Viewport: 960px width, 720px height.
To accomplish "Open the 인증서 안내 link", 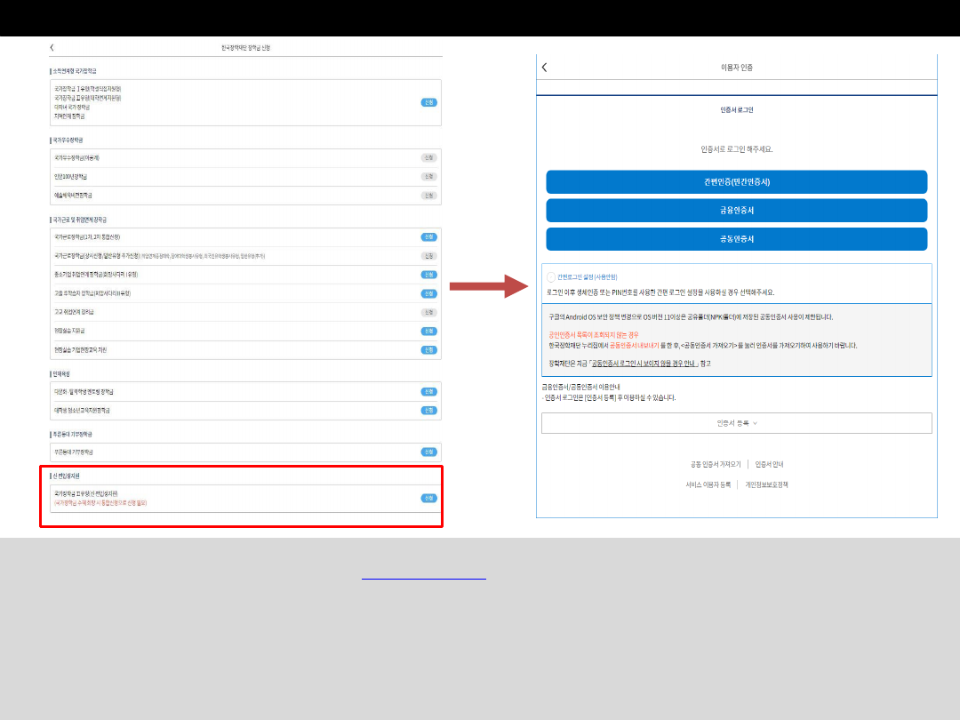I will (x=769, y=464).
